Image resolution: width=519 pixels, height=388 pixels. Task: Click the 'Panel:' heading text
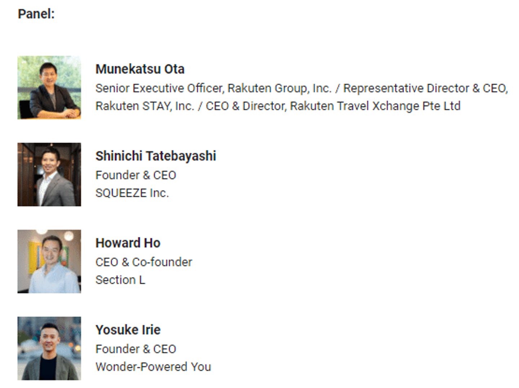[x=36, y=14]
